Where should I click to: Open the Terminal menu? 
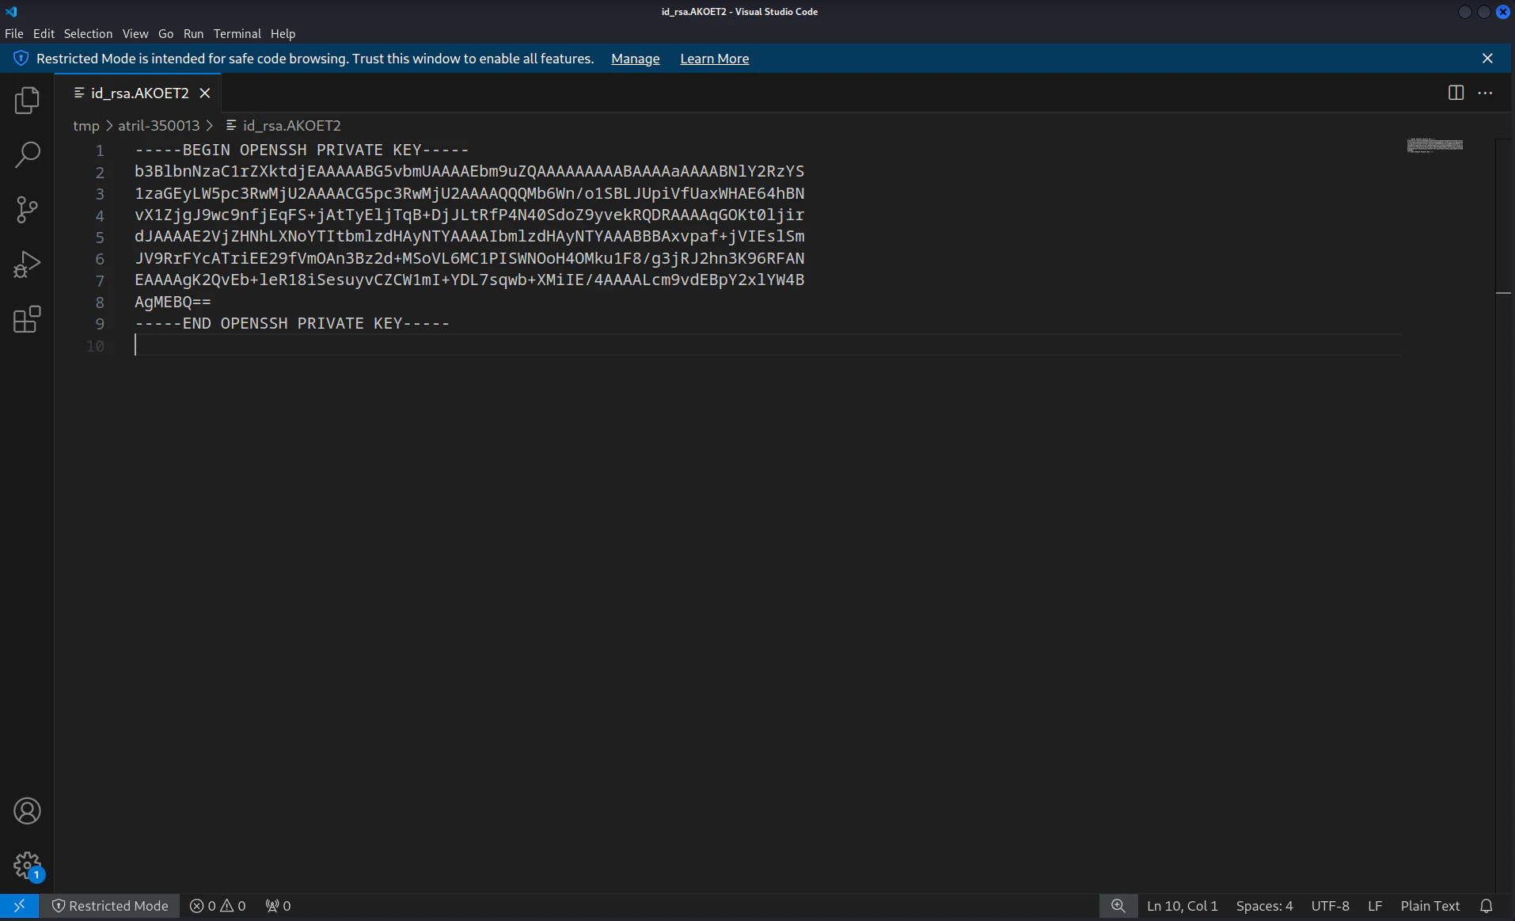[237, 33]
